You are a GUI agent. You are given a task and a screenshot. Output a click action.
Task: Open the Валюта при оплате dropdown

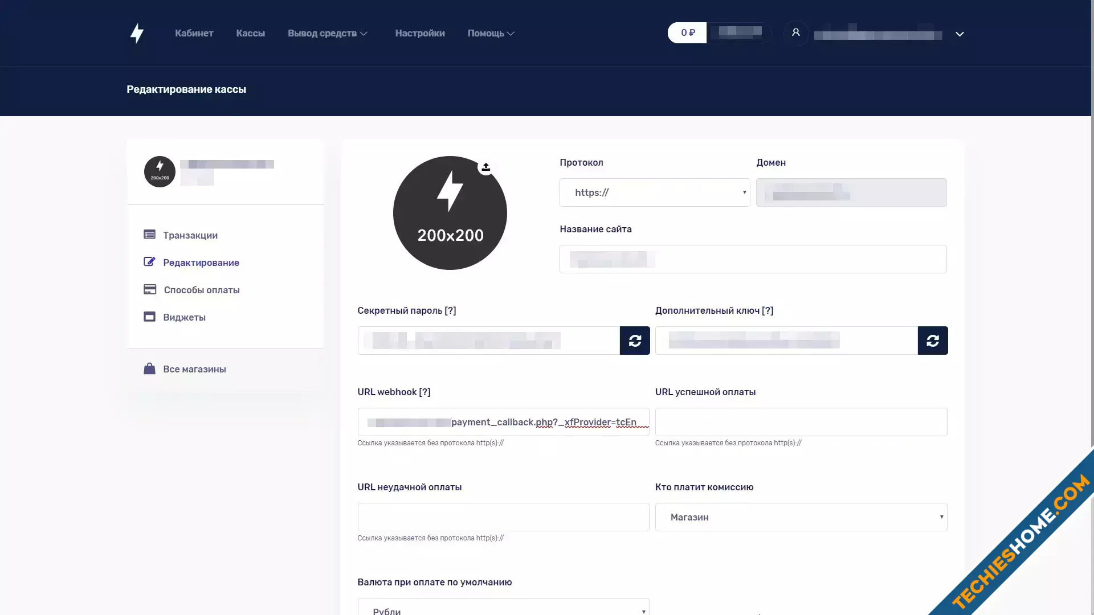(x=503, y=607)
